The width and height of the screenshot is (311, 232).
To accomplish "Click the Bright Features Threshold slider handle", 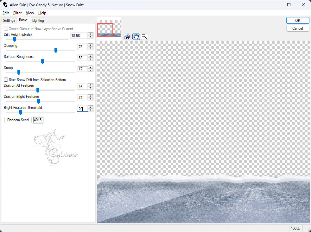I will (x=21, y=113).
